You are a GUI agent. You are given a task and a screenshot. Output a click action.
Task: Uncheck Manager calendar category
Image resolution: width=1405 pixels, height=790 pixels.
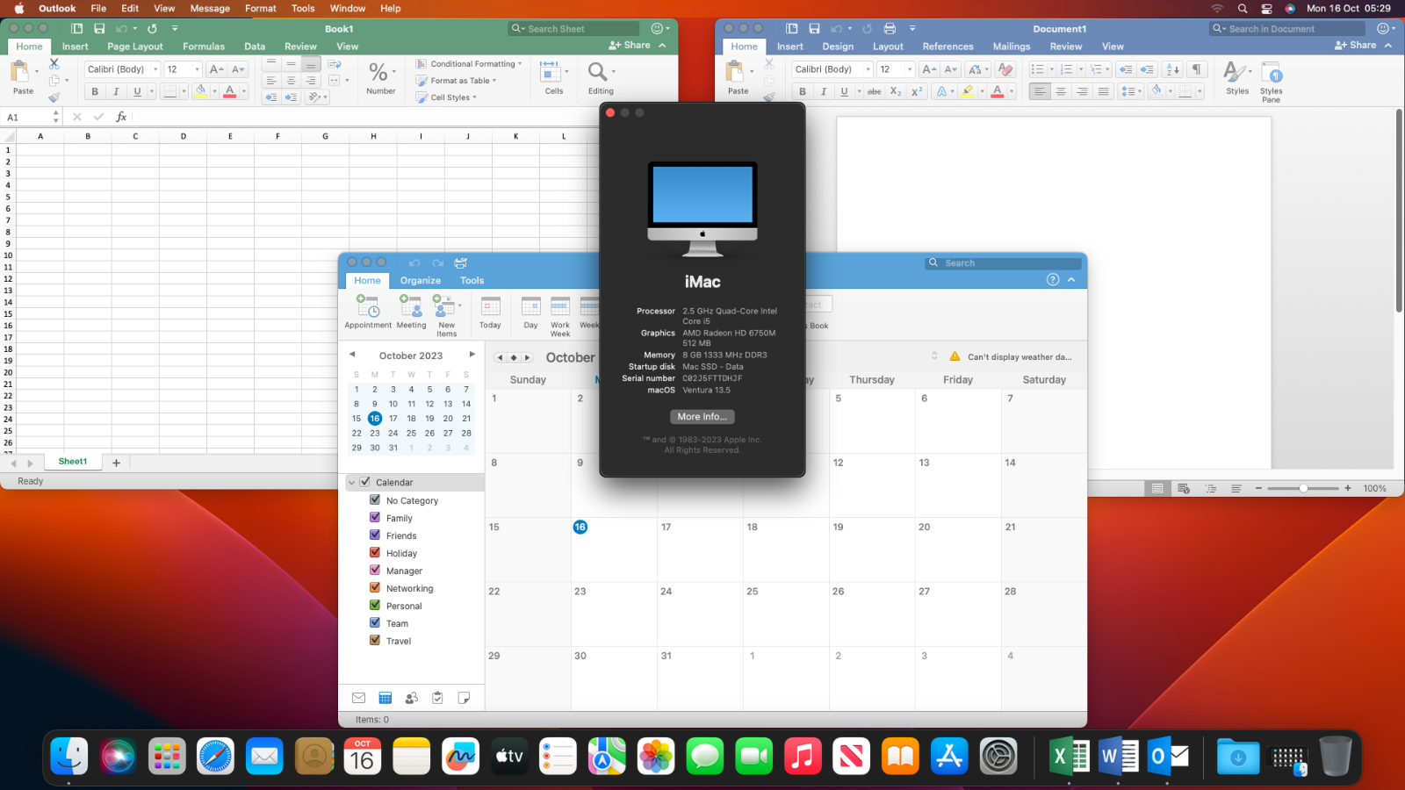point(375,571)
